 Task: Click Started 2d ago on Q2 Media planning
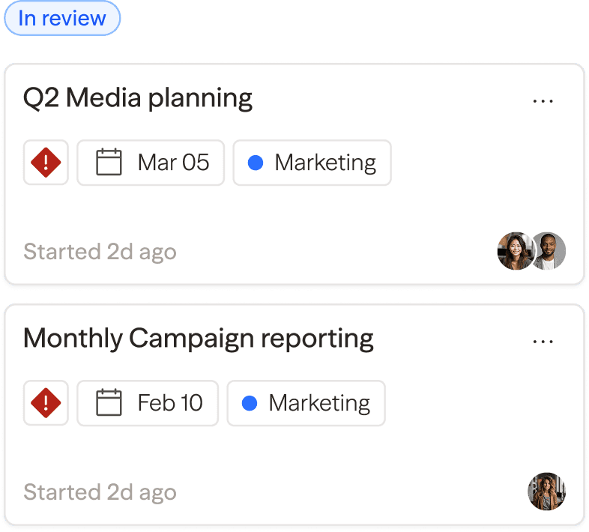[100, 252]
